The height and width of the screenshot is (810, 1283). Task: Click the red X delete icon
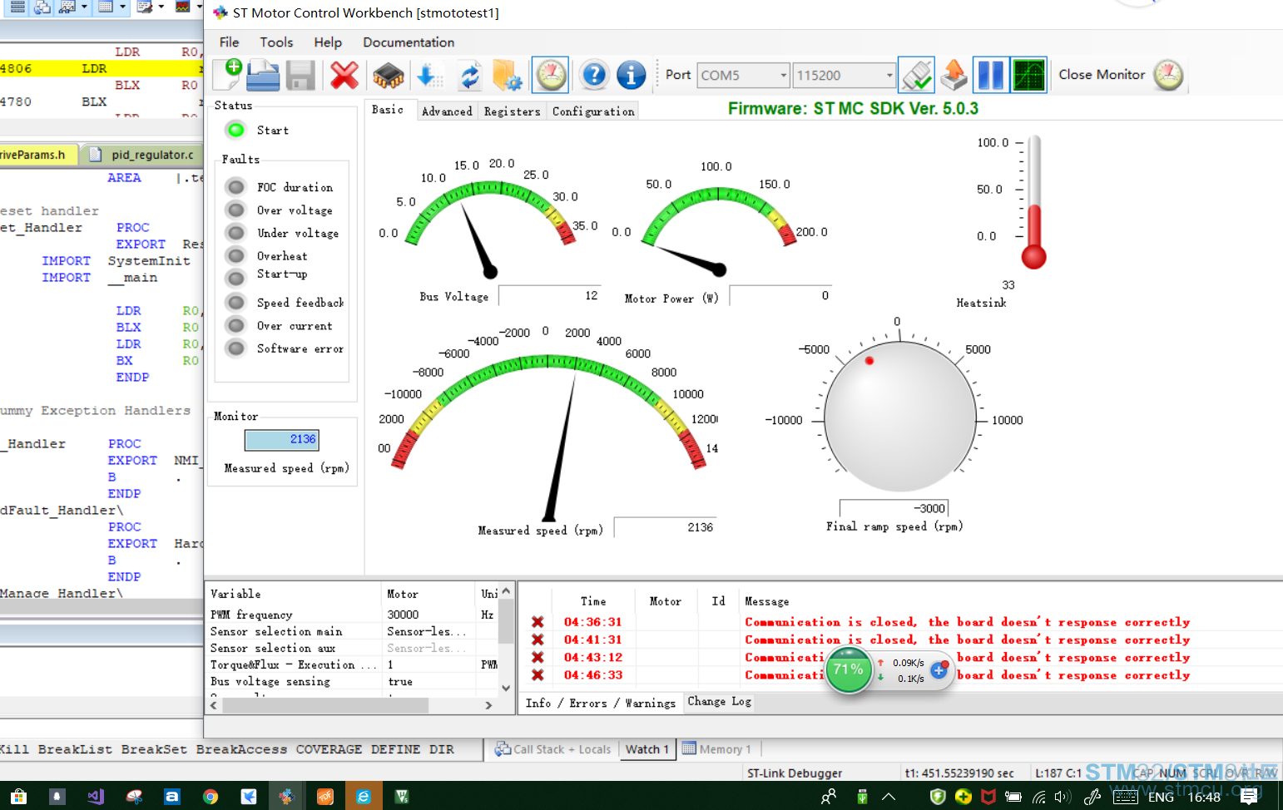[344, 75]
